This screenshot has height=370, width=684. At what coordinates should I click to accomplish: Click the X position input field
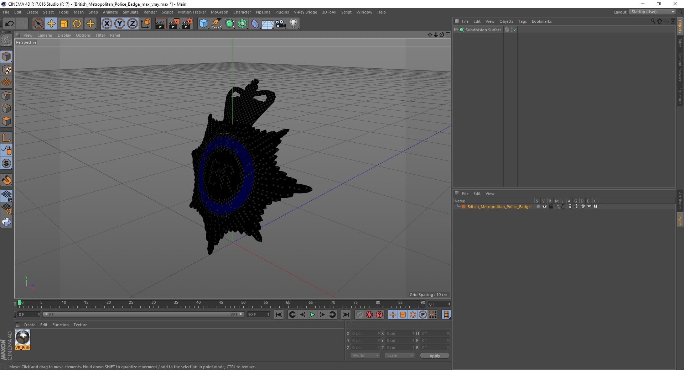(x=366, y=333)
